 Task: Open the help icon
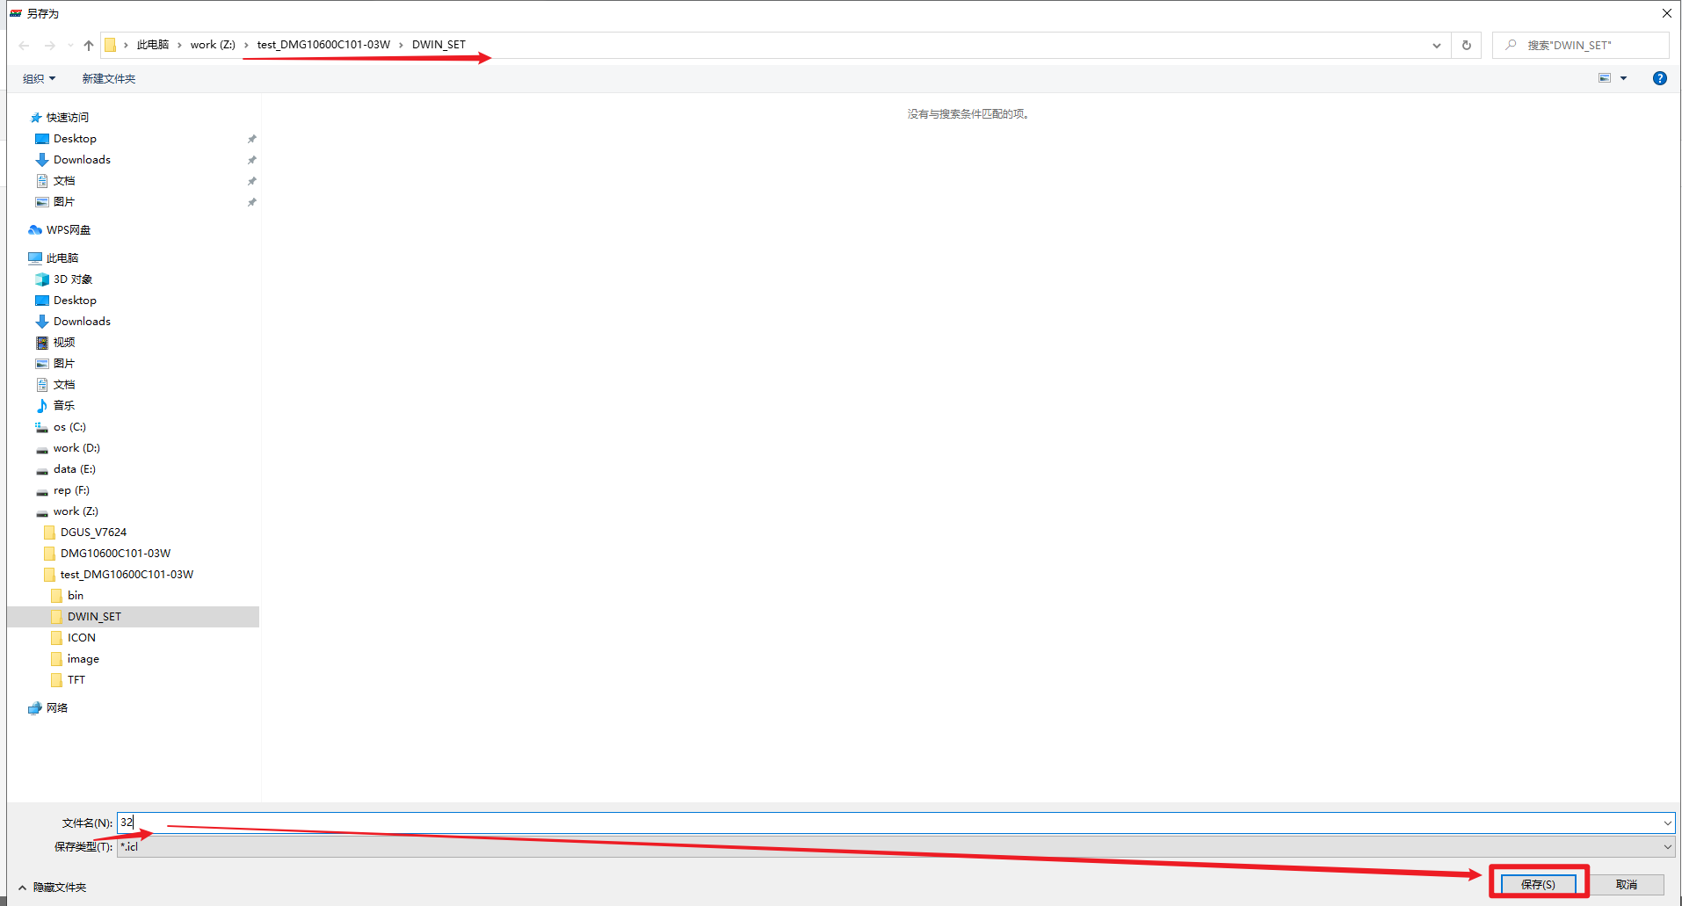coord(1660,78)
